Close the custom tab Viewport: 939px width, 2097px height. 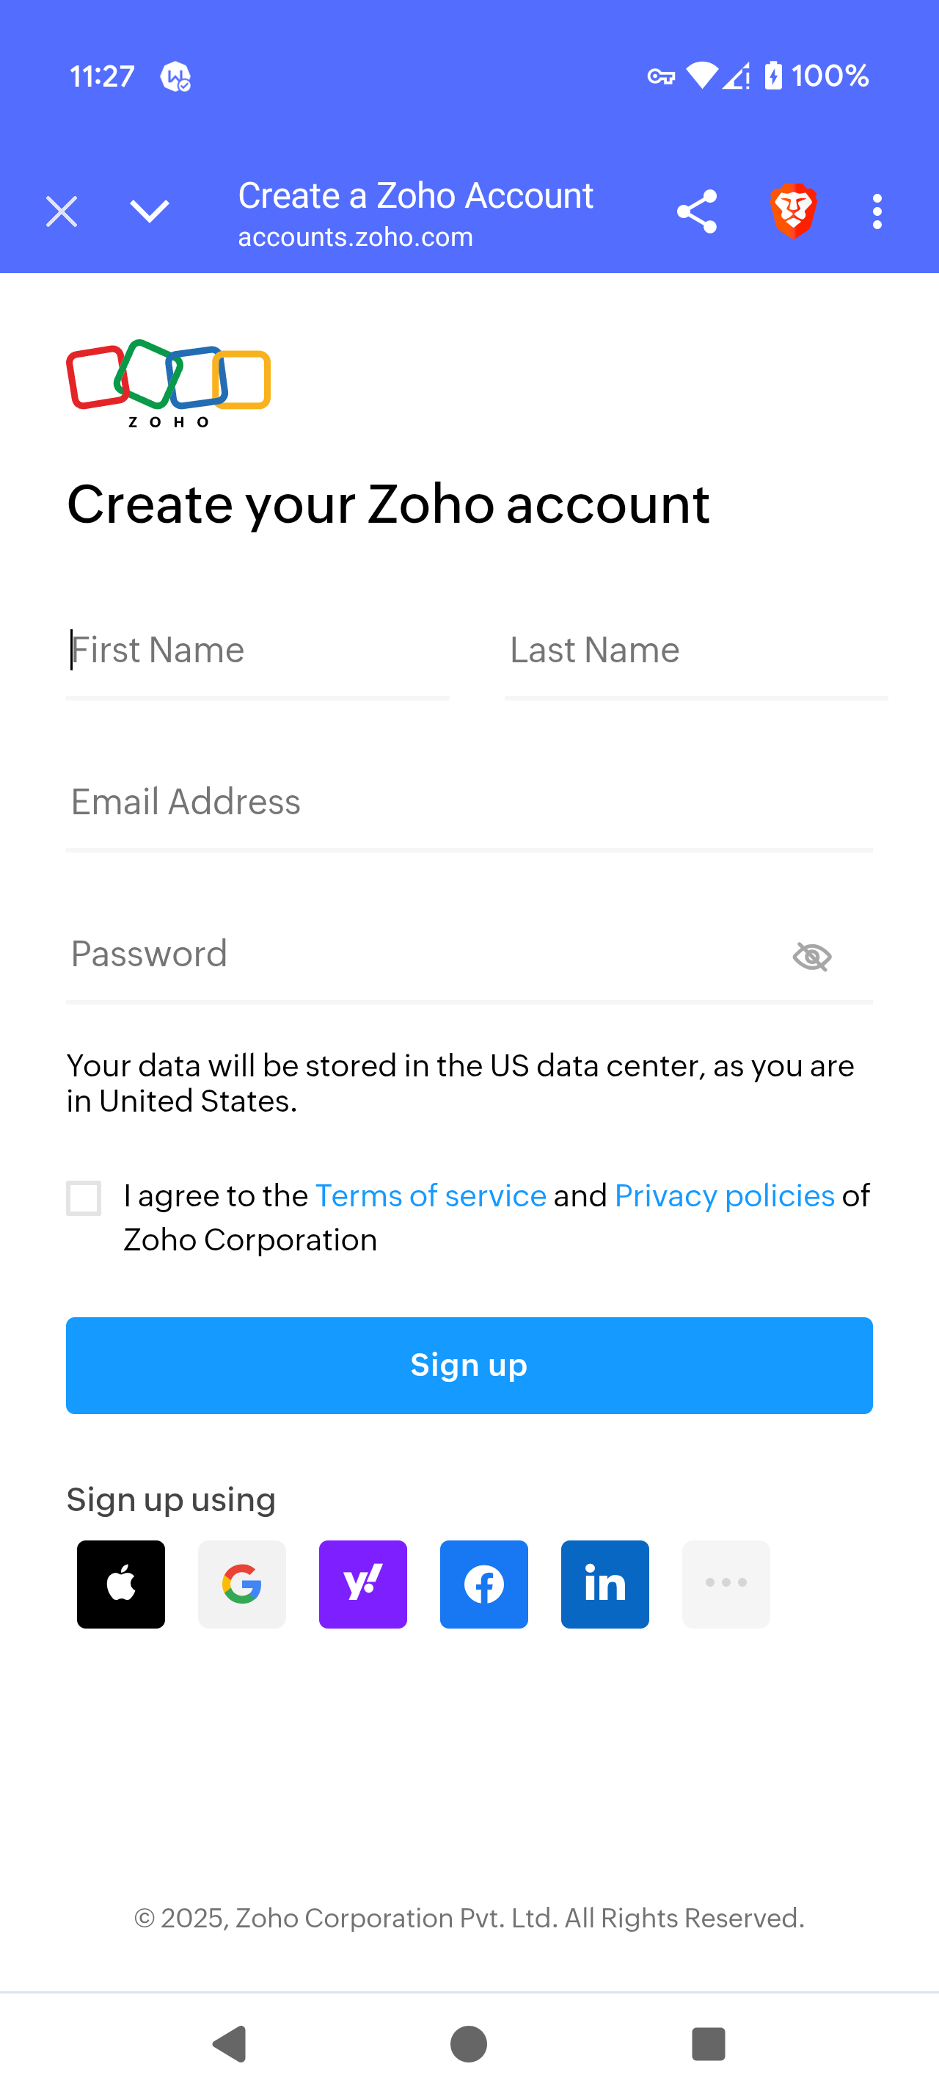pos(62,211)
